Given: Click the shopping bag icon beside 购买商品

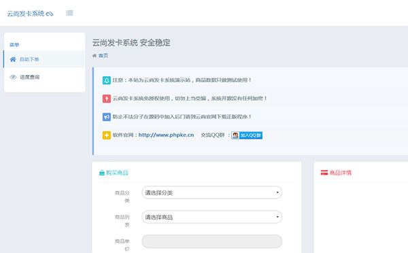Looking at the screenshot, I should 102,173.
